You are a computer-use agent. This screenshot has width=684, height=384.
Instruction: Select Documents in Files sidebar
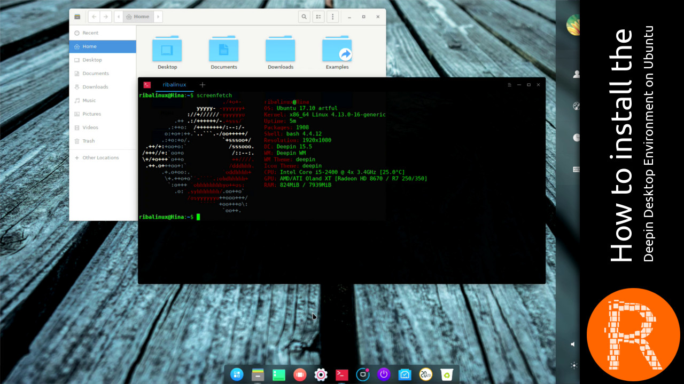pos(103,74)
